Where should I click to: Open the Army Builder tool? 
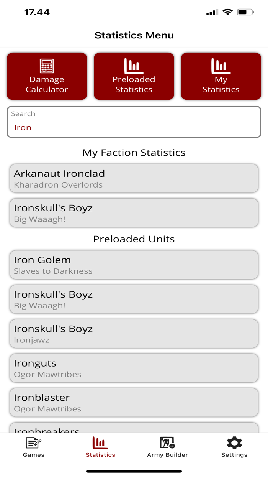(x=167, y=447)
